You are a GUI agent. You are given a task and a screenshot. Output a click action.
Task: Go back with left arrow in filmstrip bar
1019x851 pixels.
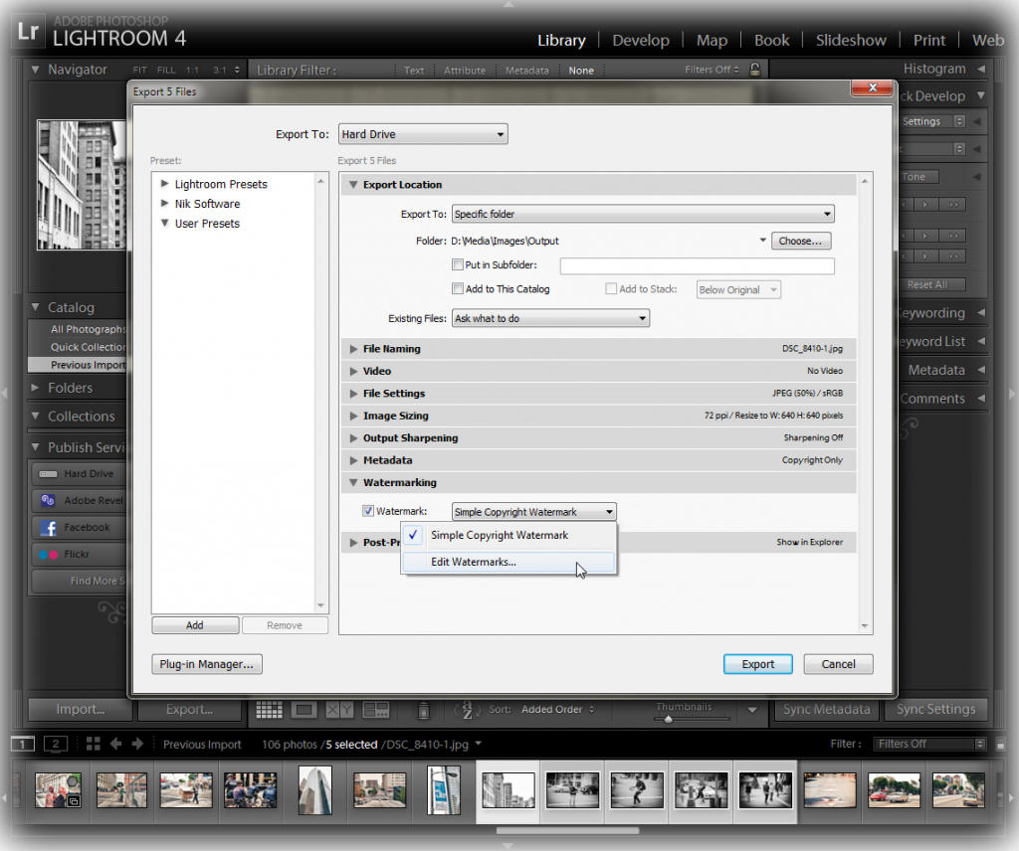(x=115, y=744)
